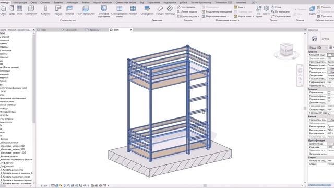Click the Set (Задать) work plane tool
Viewport: 334px width, 188px height.
(312, 10)
